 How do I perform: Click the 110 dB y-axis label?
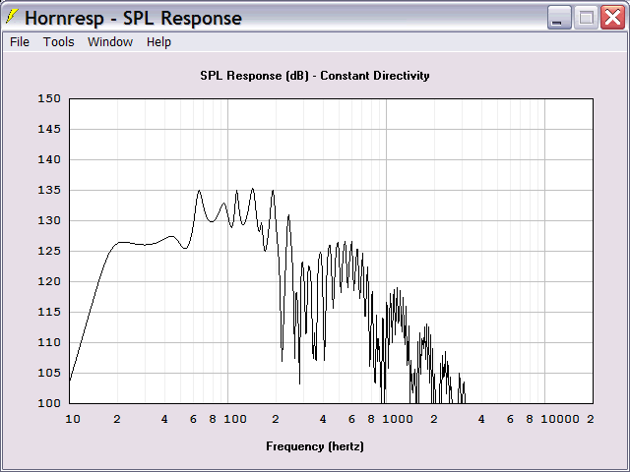coord(49,342)
